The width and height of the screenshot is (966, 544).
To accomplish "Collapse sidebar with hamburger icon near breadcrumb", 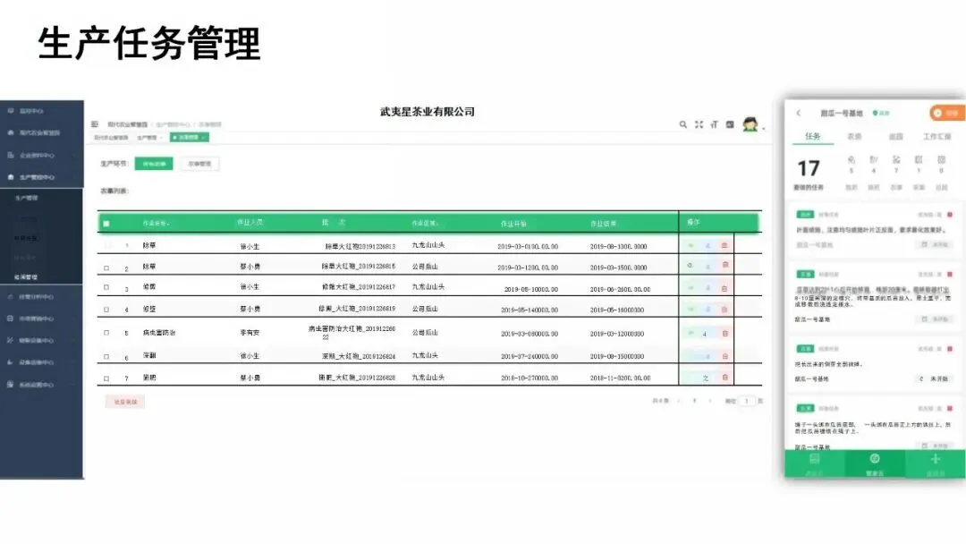I will [x=95, y=124].
